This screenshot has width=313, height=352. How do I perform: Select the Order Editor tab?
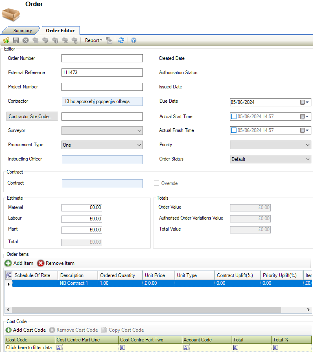[60, 31]
